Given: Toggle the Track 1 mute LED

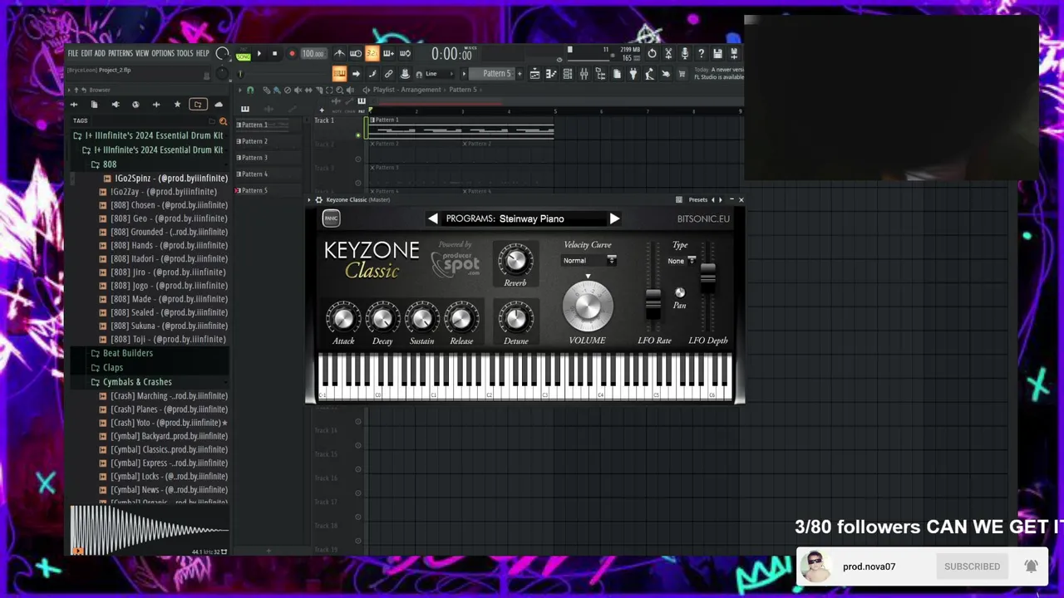Looking at the screenshot, I should pyautogui.click(x=358, y=135).
